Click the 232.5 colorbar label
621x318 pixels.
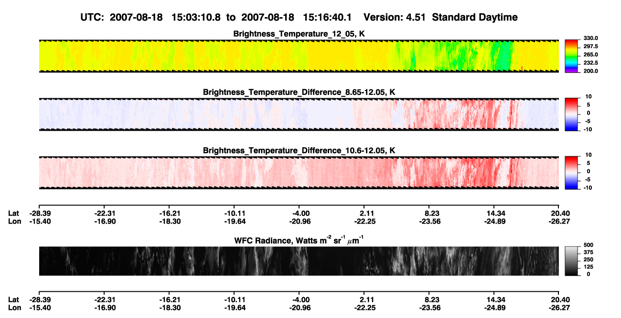(x=590, y=63)
